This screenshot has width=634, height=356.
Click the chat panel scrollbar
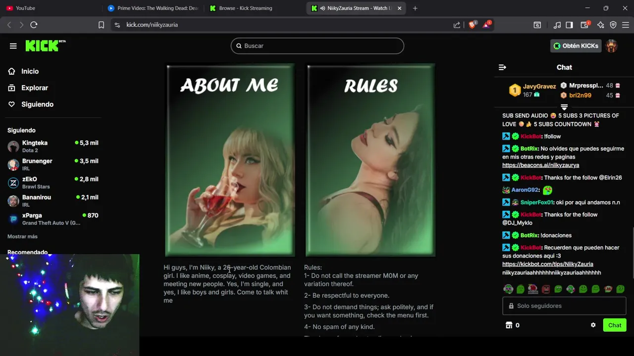632,252
